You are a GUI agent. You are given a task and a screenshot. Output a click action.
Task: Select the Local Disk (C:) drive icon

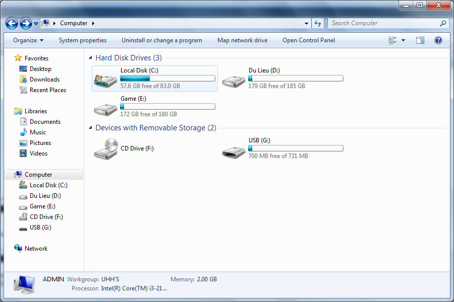[x=105, y=81]
